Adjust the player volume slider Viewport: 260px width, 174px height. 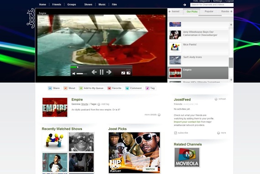pyautogui.click(x=82, y=74)
